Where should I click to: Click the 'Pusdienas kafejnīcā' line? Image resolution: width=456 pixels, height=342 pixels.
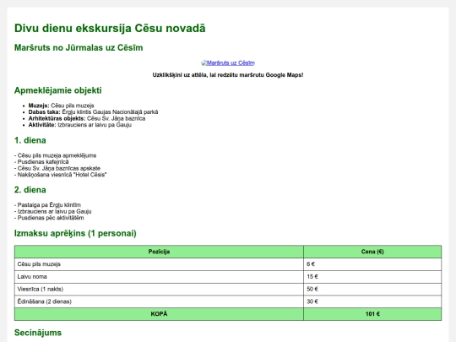click(x=41, y=161)
